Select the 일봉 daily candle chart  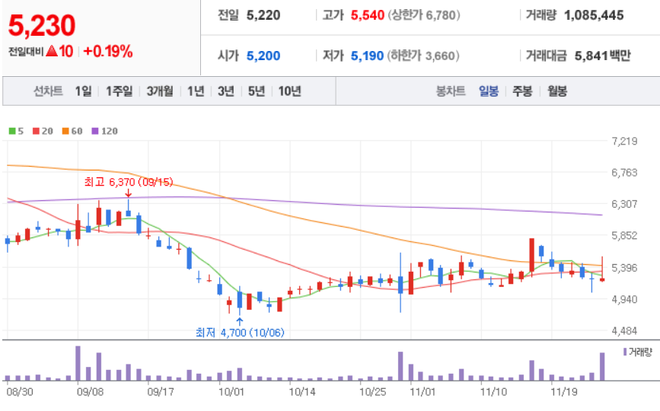[489, 91]
